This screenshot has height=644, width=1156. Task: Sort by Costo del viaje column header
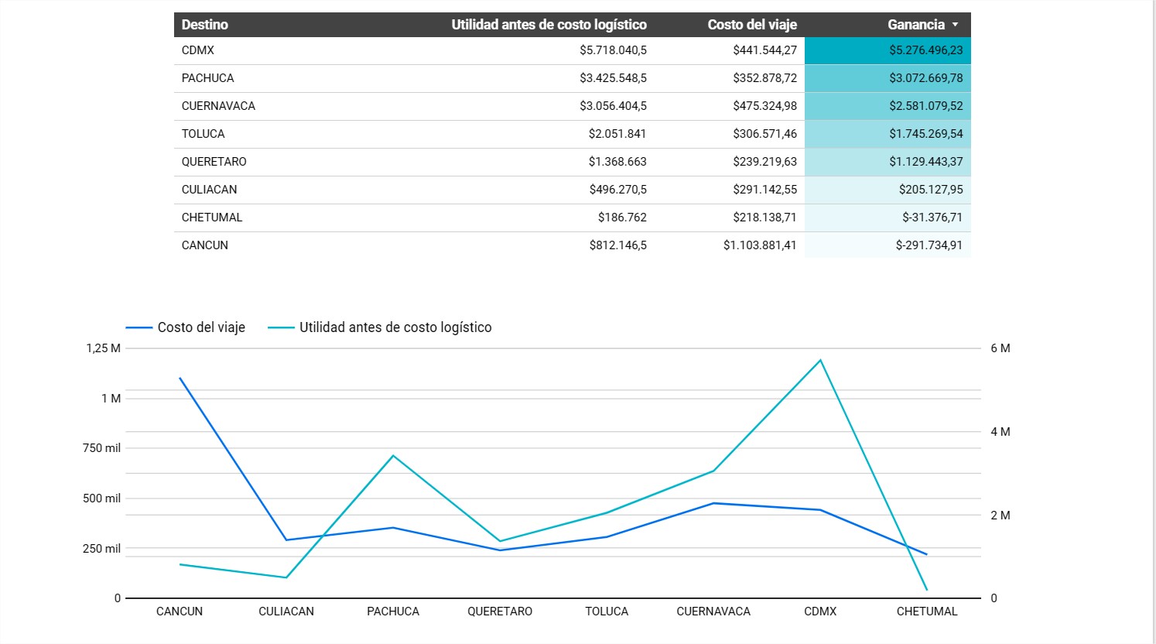pos(751,25)
